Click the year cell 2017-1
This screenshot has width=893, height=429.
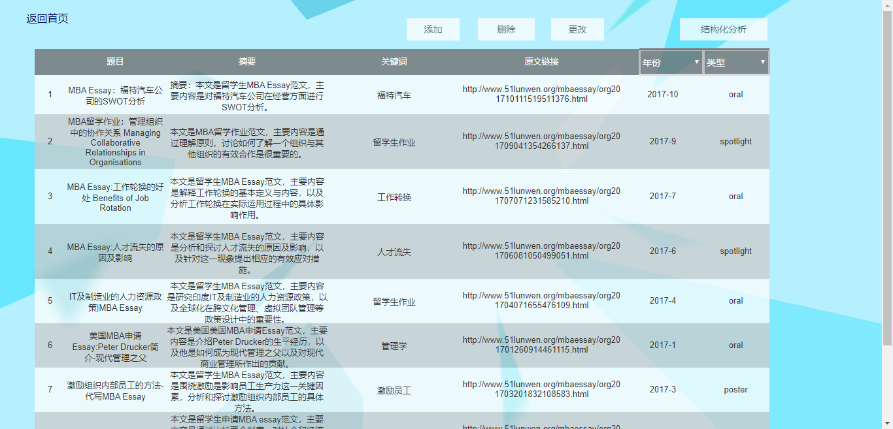663,345
